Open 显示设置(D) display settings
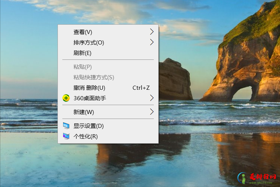The width and height of the screenshot is (280, 187). coord(88,126)
